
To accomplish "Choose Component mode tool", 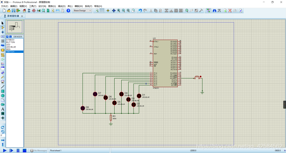I will (x=2, y=27).
